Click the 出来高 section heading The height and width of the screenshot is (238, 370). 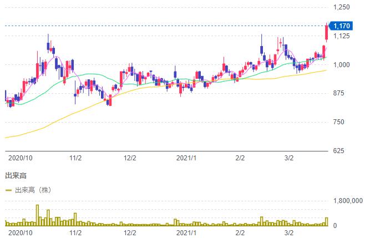(x=16, y=176)
